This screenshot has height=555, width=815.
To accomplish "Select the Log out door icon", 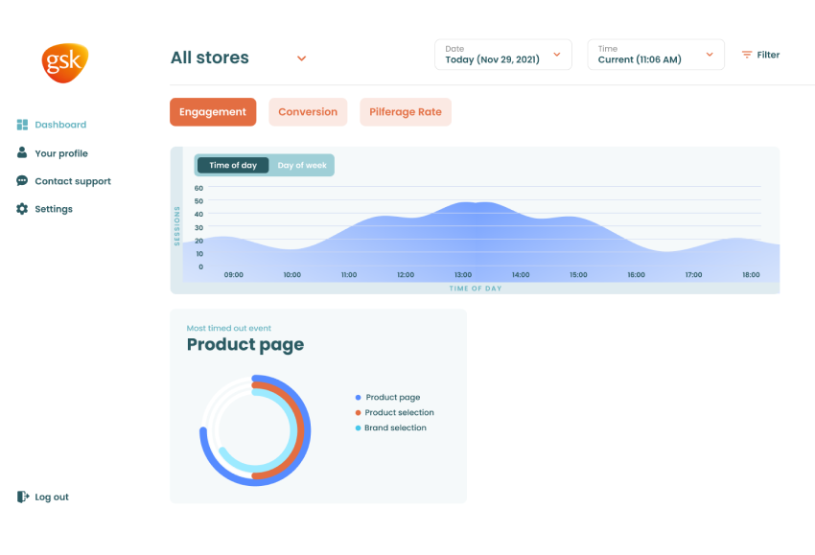I will click(23, 497).
